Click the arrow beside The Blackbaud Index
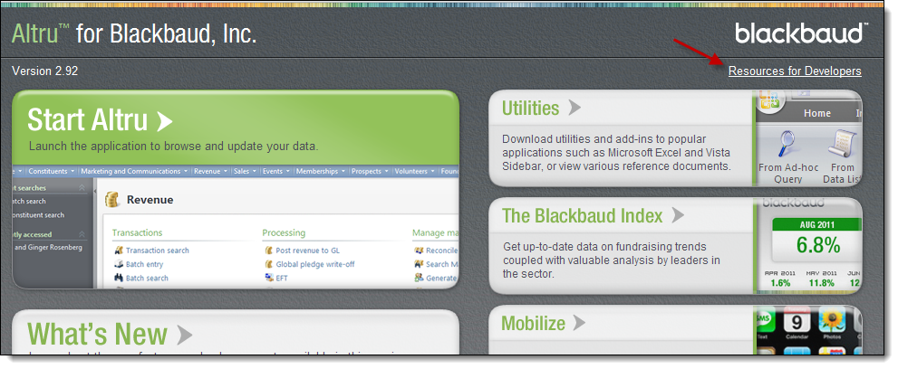The height and width of the screenshot is (369, 898). coord(678,216)
